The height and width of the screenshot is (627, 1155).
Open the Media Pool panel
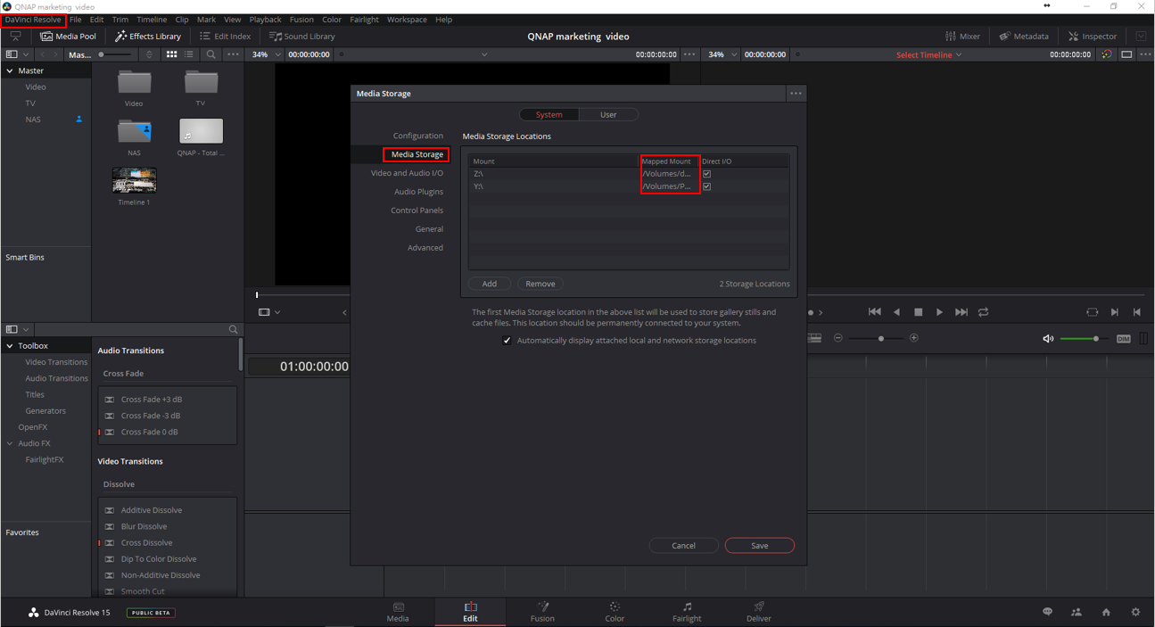pos(68,37)
